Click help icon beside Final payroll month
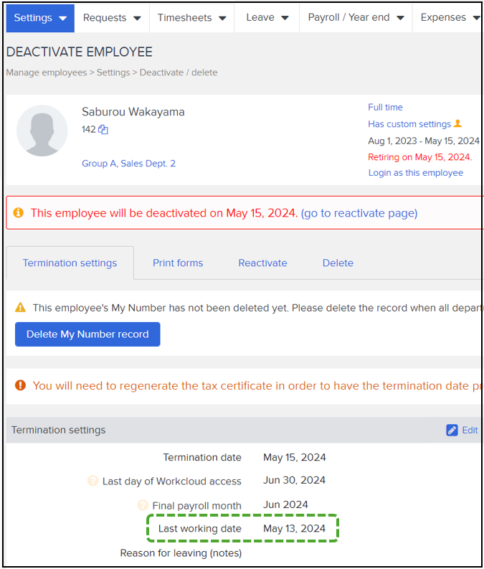Viewport: 484px width, 569px height. click(x=143, y=505)
